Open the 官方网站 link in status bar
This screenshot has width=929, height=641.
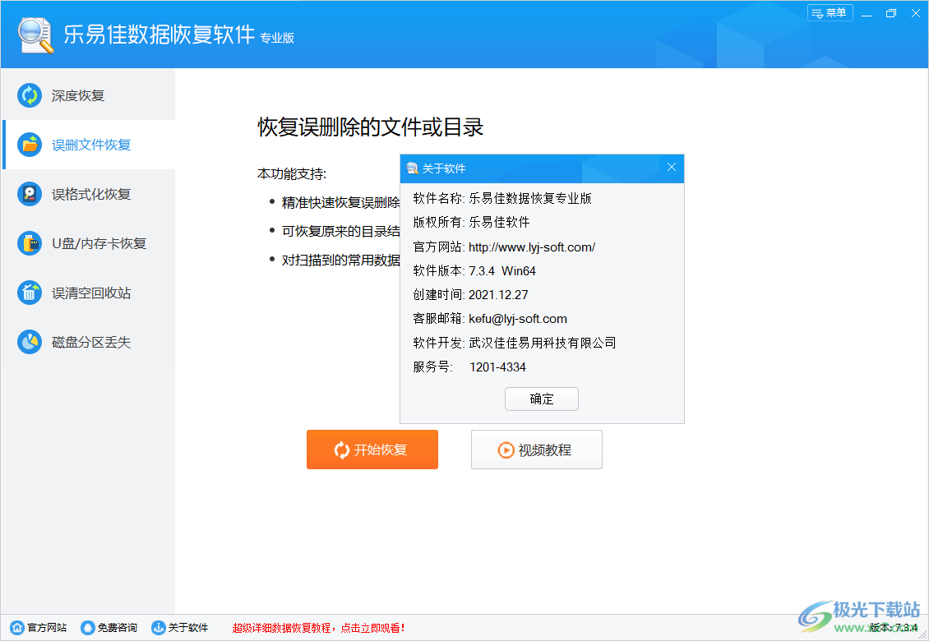tap(39, 627)
